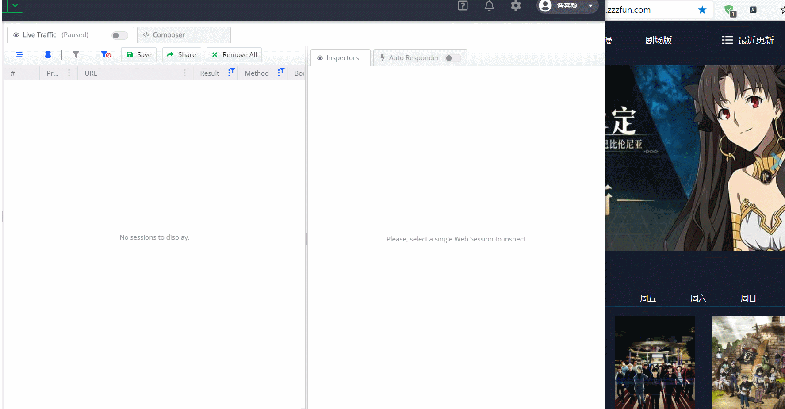Click the # column header
Image resolution: width=785 pixels, height=409 pixels.
click(x=22, y=73)
